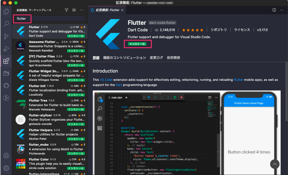Open editor more actions menu
288x175 pixels.
(x=282, y=10)
